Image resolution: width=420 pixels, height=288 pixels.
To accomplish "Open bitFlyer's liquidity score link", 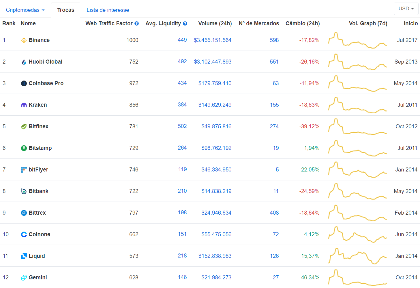I will click(x=182, y=169).
